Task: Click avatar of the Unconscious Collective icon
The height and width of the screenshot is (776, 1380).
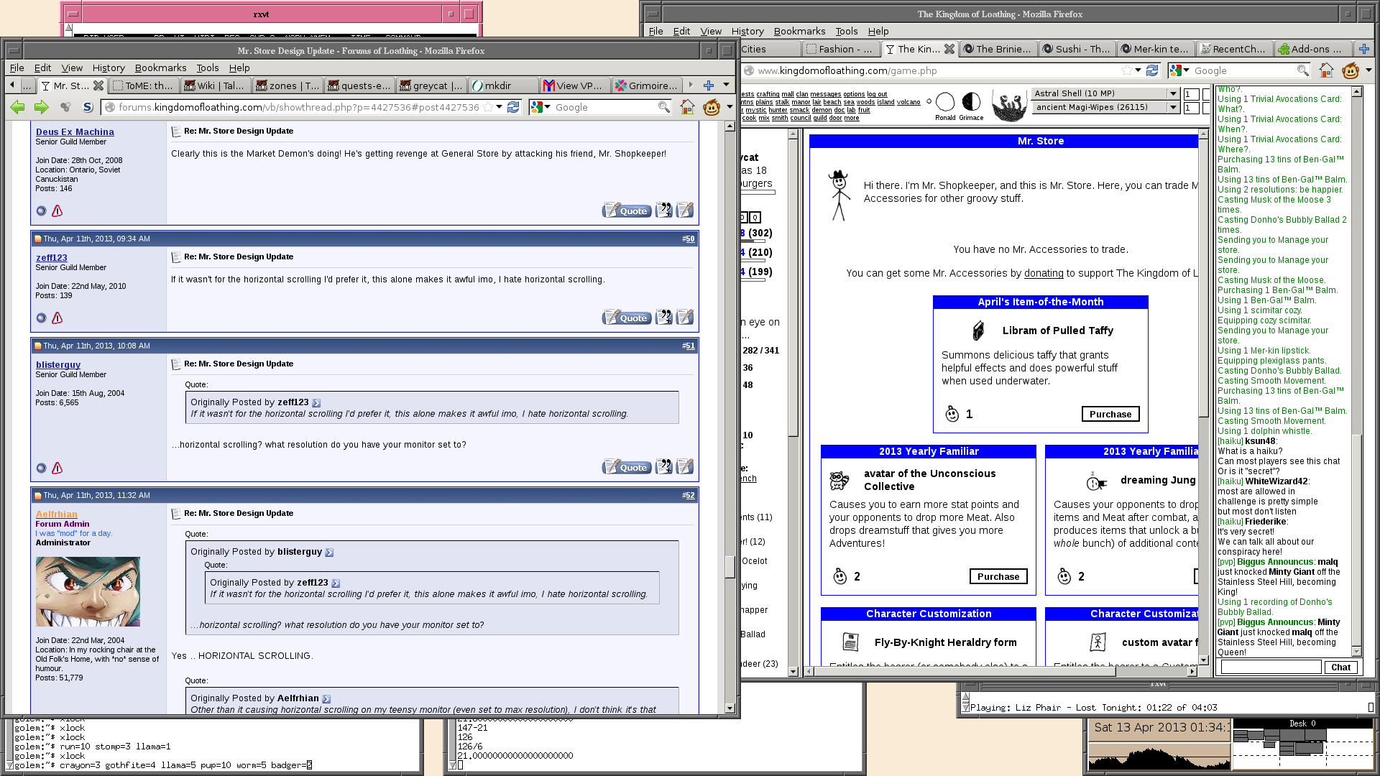Action: [839, 479]
